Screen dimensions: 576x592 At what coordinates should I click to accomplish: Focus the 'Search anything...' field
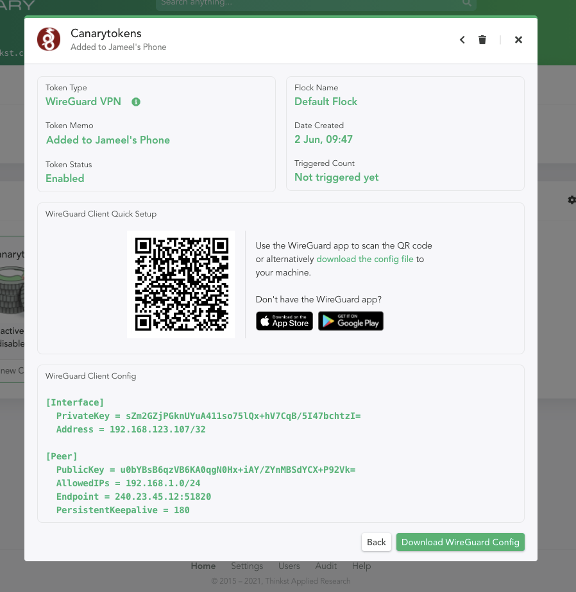(x=316, y=3)
